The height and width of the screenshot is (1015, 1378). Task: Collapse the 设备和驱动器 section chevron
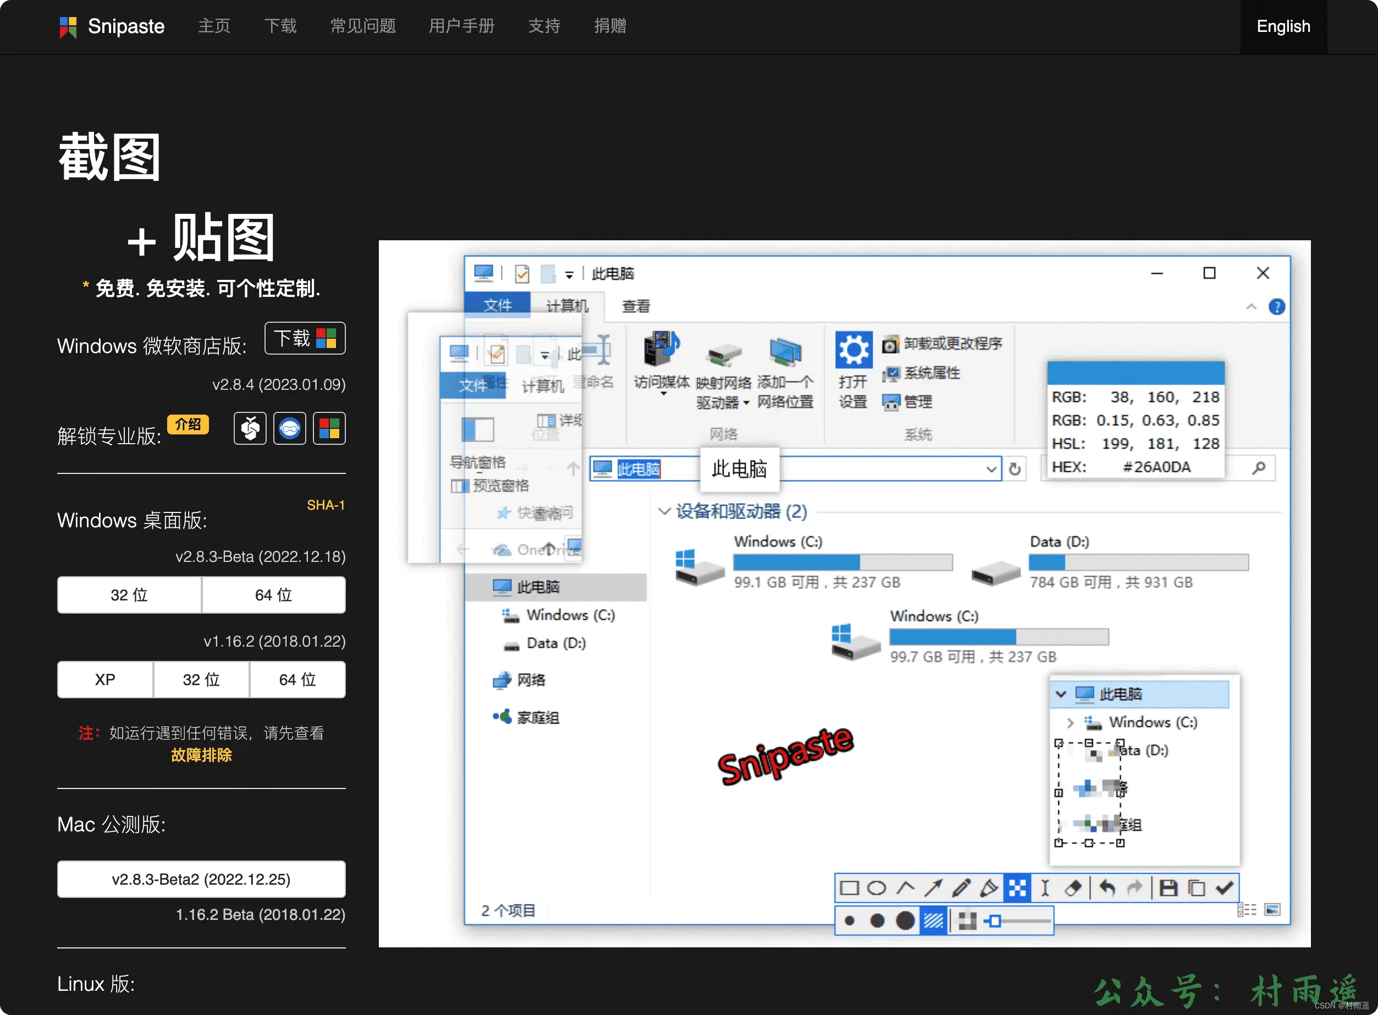coord(664,511)
